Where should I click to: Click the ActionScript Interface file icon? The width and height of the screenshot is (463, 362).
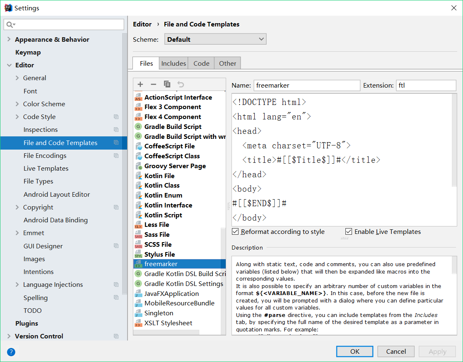click(x=138, y=97)
